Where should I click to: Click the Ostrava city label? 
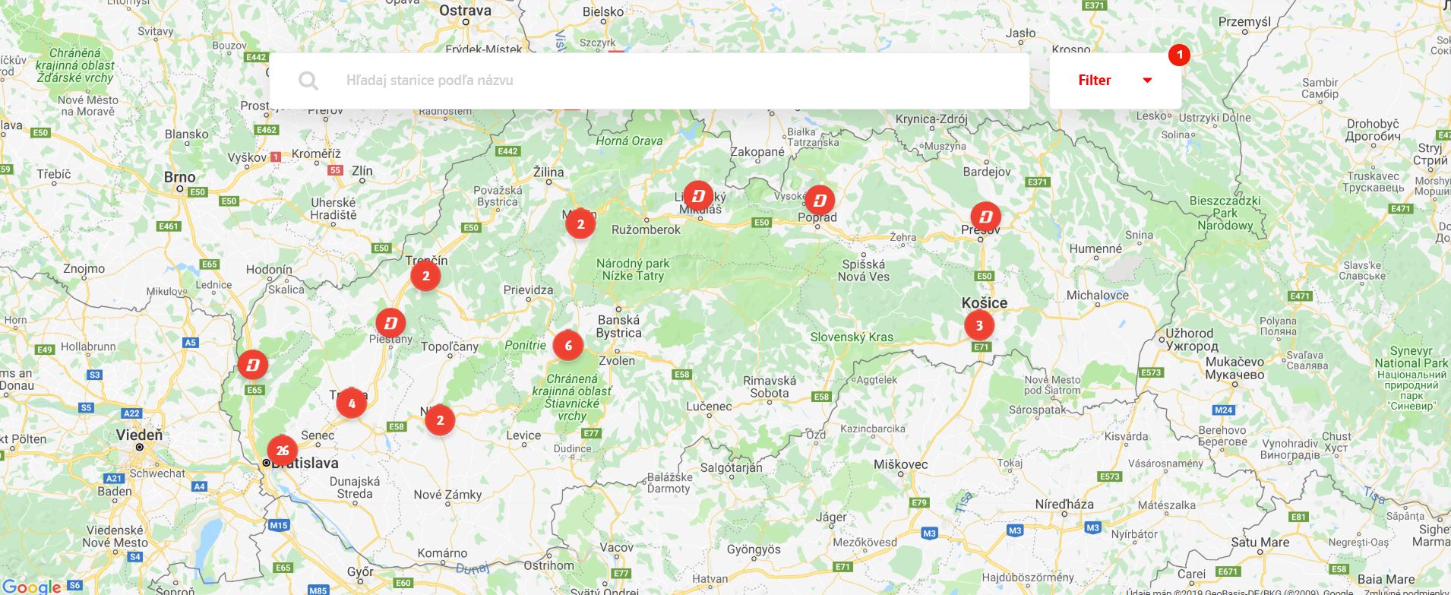tap(465, 11)
